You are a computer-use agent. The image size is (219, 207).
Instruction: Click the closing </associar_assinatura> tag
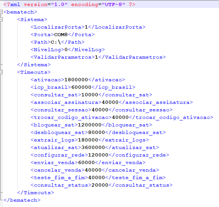(x=156, y=102)
